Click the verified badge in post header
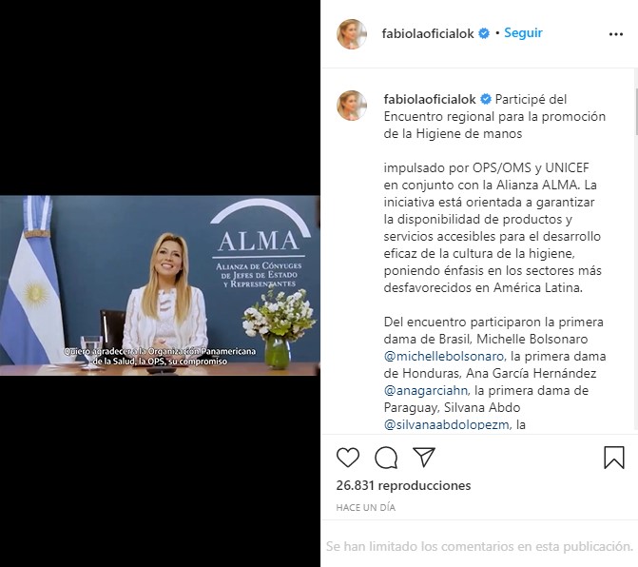Viewport: 638px width, 567px height. coord(484,33)
